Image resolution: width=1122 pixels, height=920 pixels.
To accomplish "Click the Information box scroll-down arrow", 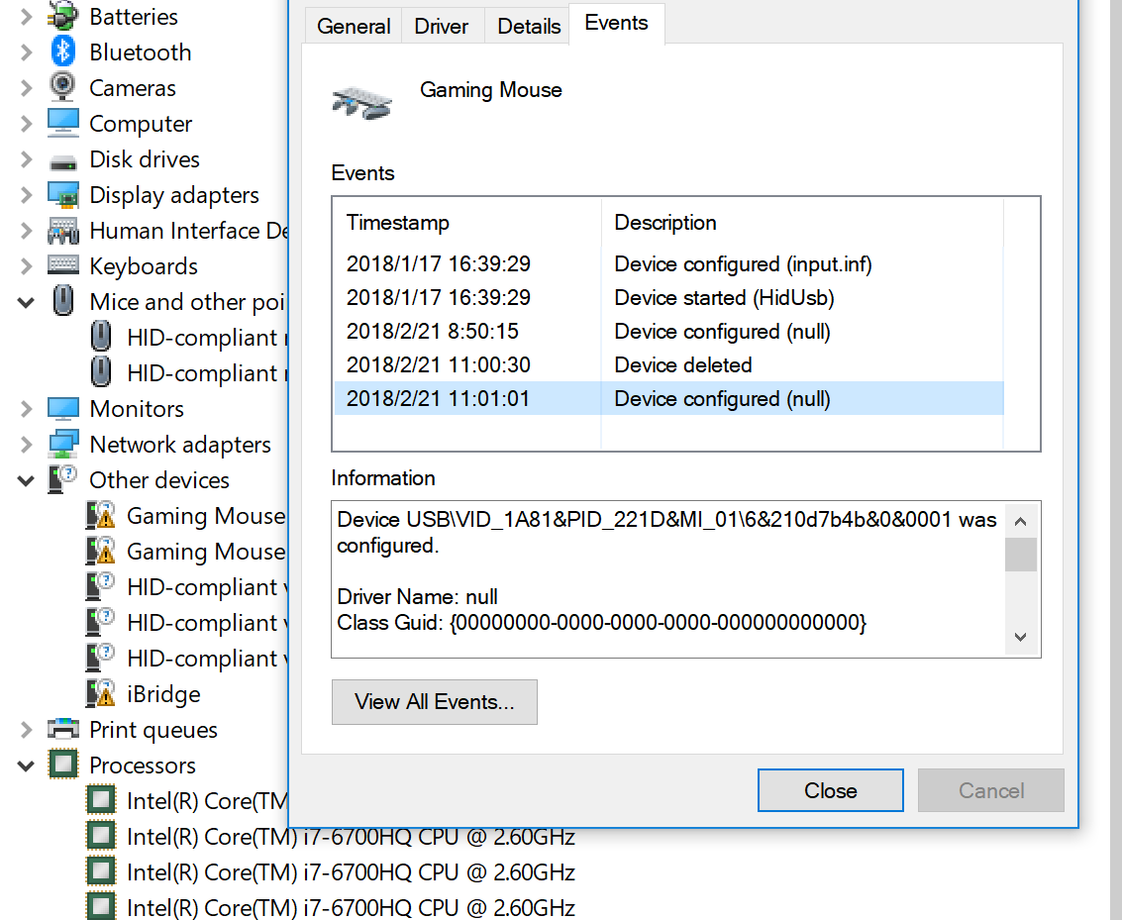I will [x=1020, y=637].
